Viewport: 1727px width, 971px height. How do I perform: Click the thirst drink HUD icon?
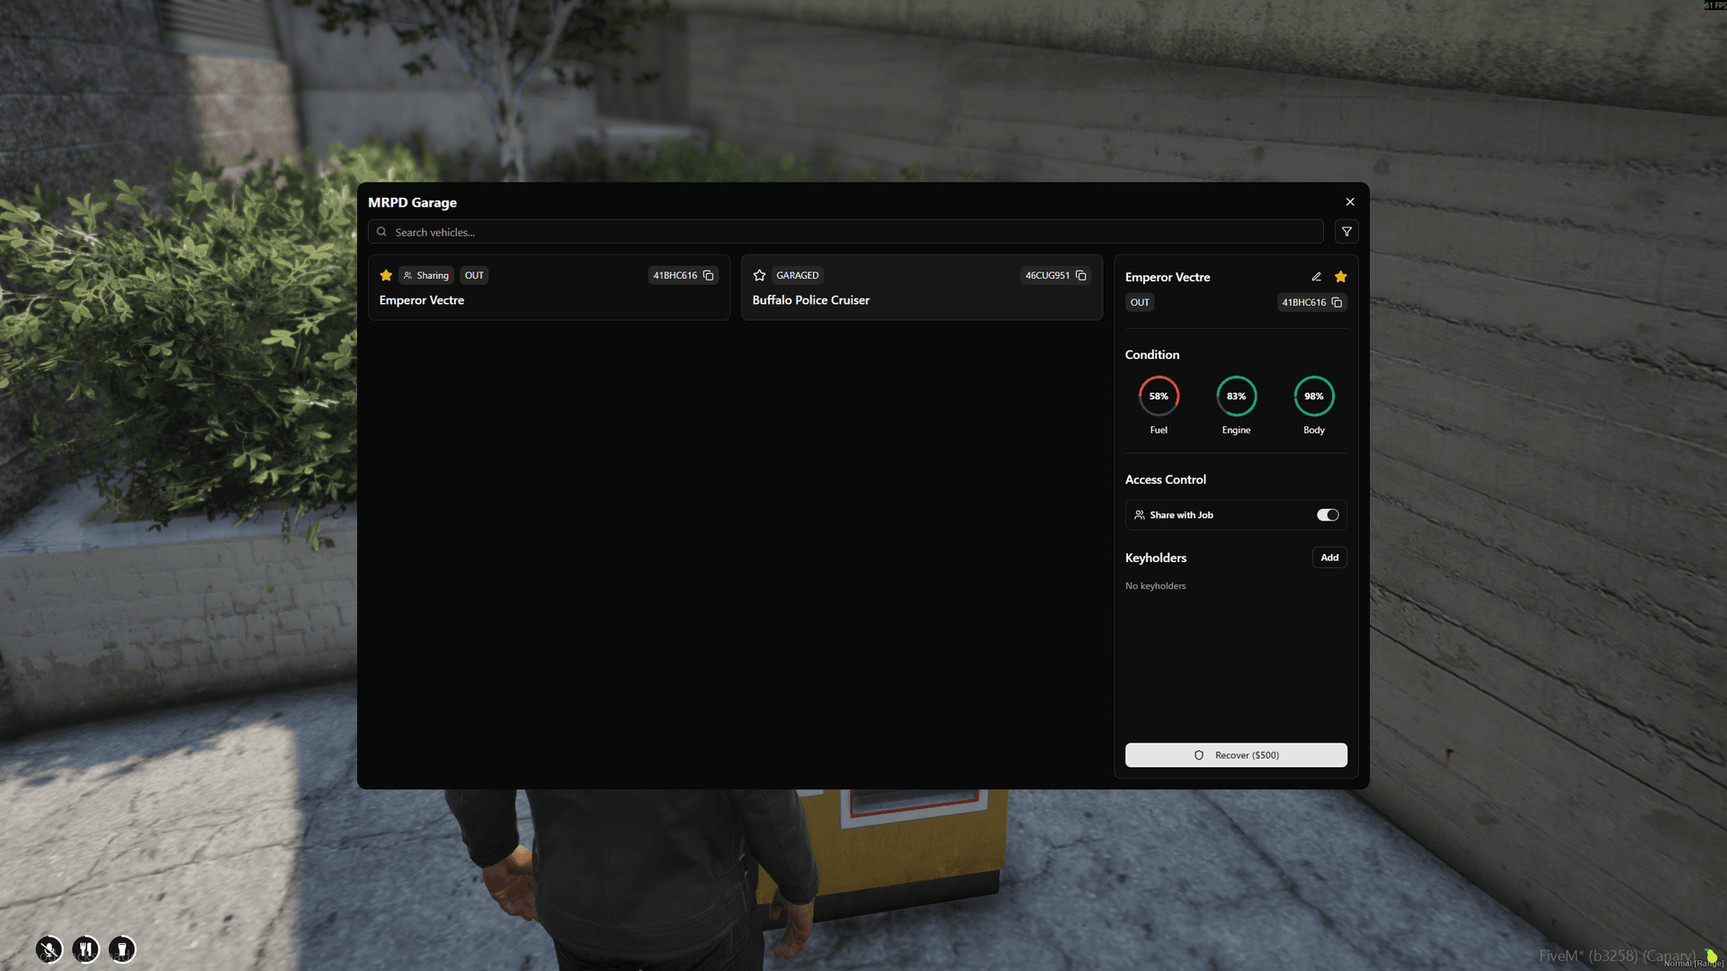coord(121,949)
